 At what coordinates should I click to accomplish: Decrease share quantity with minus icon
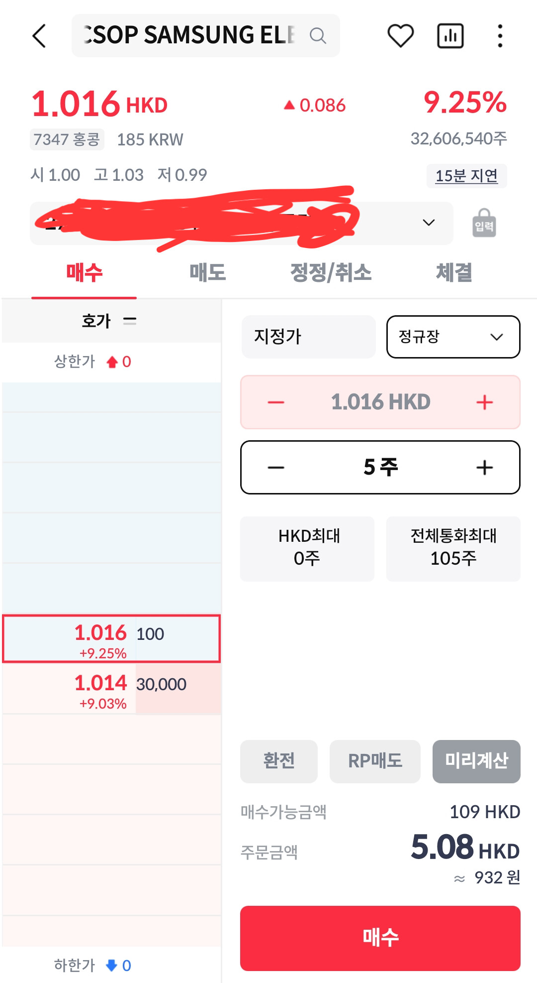276,468
